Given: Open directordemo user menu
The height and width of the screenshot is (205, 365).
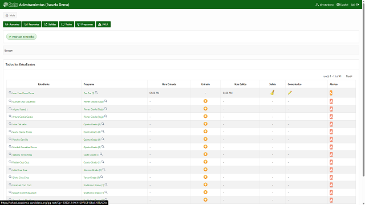Looking at the screenshot, I should point(325,5).
